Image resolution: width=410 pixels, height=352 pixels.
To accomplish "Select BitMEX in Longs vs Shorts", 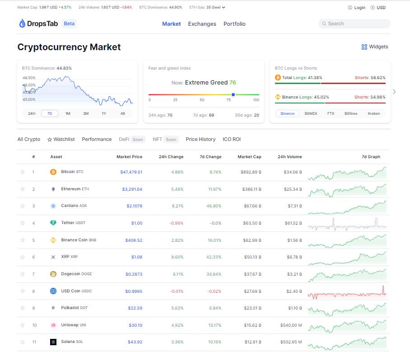I will [x=311, y=113].
